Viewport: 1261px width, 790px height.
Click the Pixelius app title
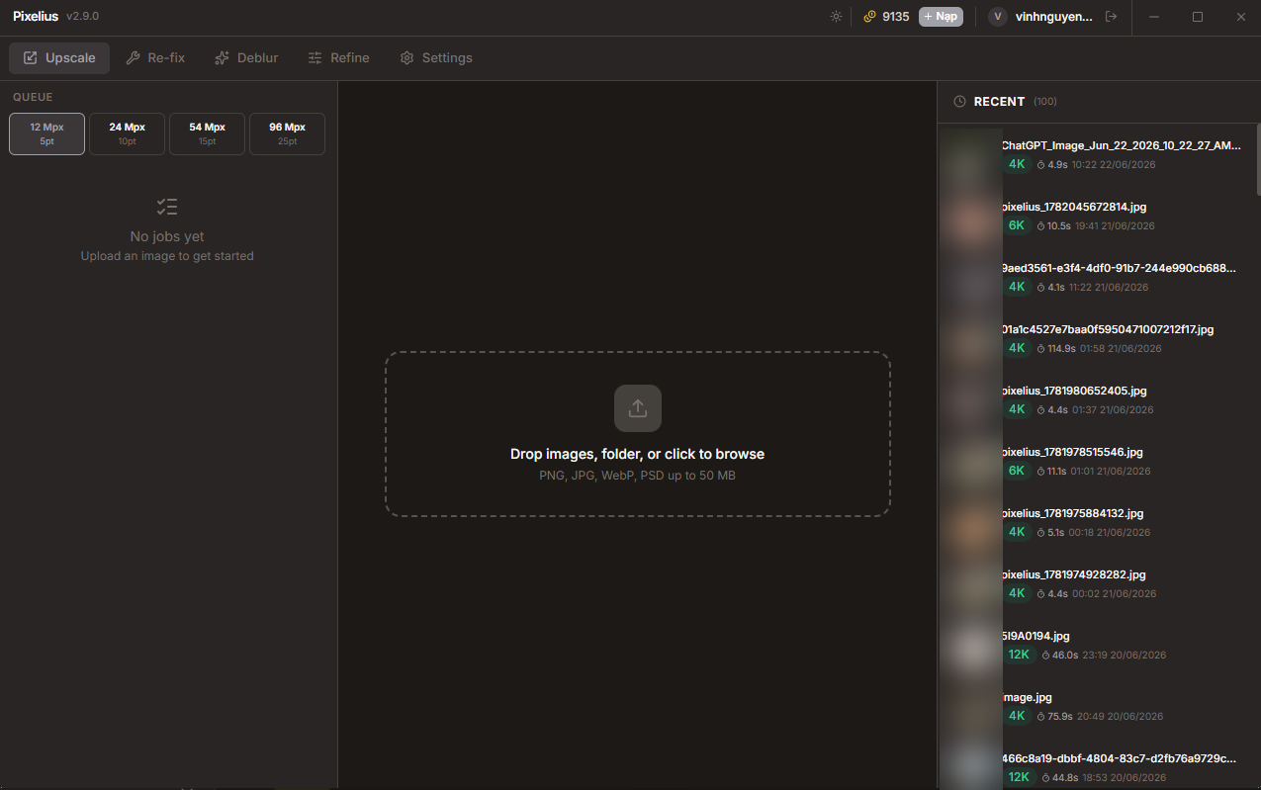[36, 17]
